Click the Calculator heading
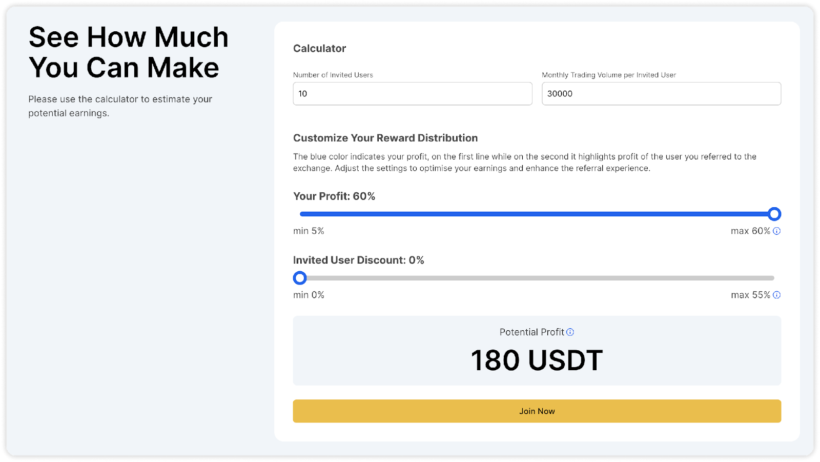Viewport: 820px width, 462px height. point(319,48)
